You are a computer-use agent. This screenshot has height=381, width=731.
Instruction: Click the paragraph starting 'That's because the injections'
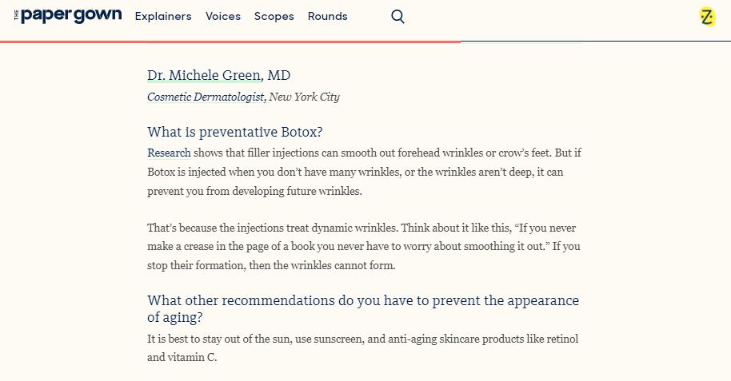pyautogui.click(x=364, y=246)
